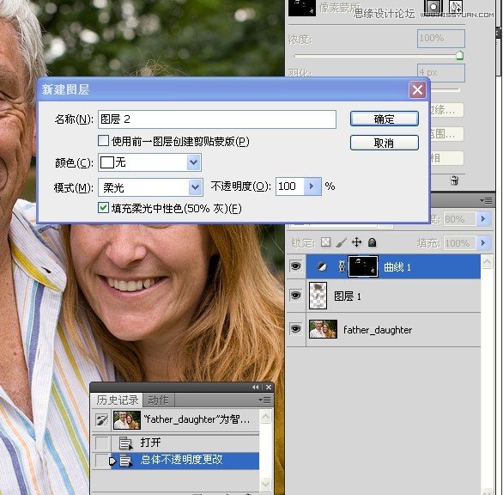The width and height of the screenshot is (503, 495).
Task: Click the 不透明度 value field in dialog
Action: tap(289, 186)
